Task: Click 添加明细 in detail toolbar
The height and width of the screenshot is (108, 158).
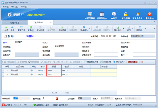Action: point(9,62)
